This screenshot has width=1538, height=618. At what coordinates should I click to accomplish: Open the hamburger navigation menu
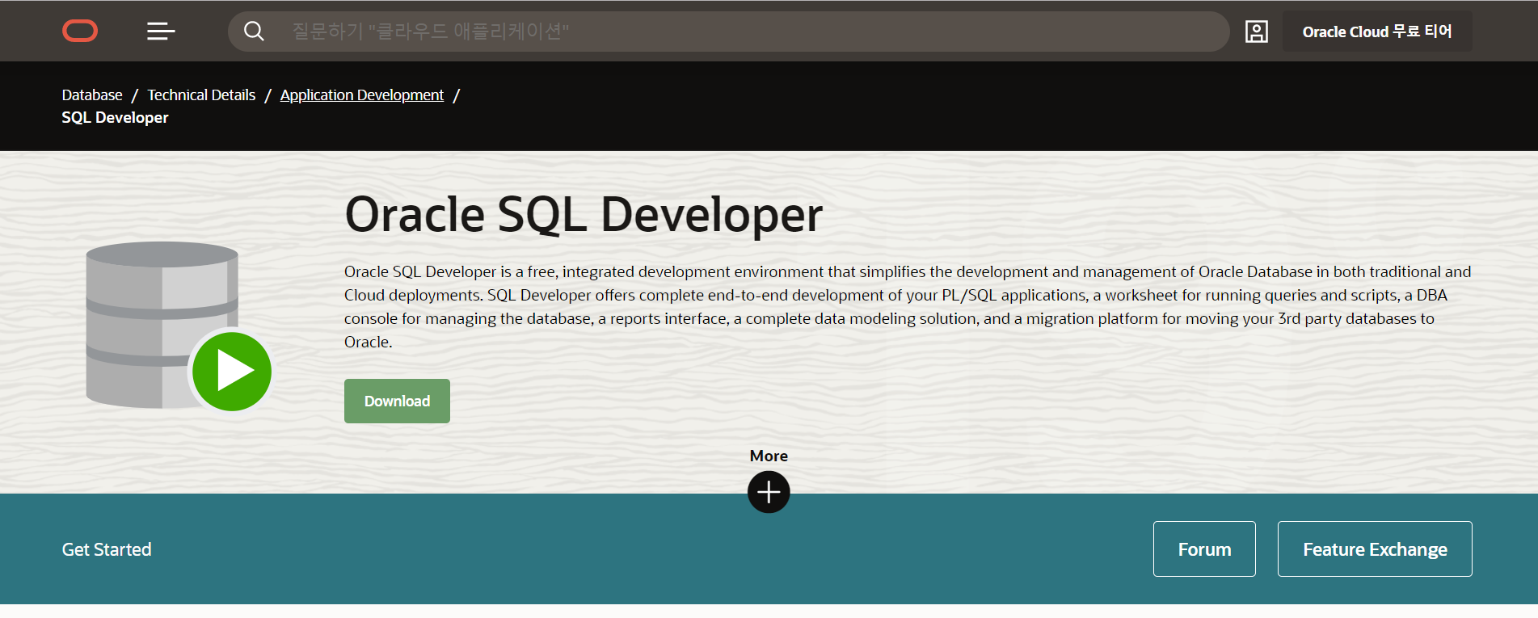(161, 31)
